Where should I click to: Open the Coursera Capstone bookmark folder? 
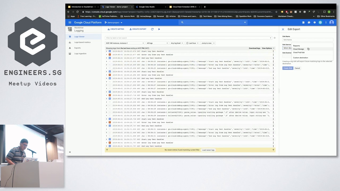coord(263,16)
